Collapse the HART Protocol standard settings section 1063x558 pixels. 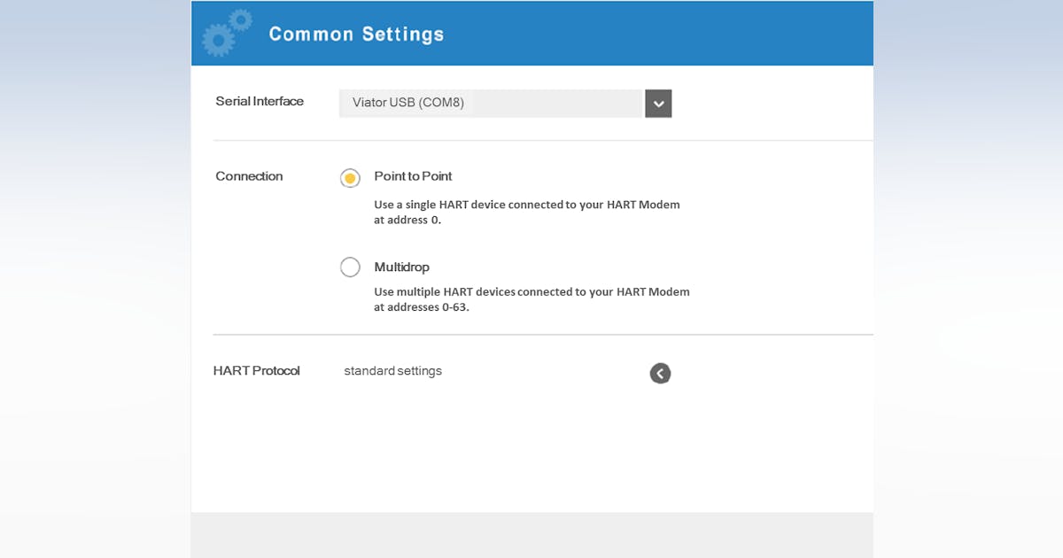coord(660,373)
